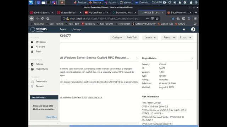Go to next vulnerability with the chevron arrow
Screen dimensions: 227x127
pos(137,58)
